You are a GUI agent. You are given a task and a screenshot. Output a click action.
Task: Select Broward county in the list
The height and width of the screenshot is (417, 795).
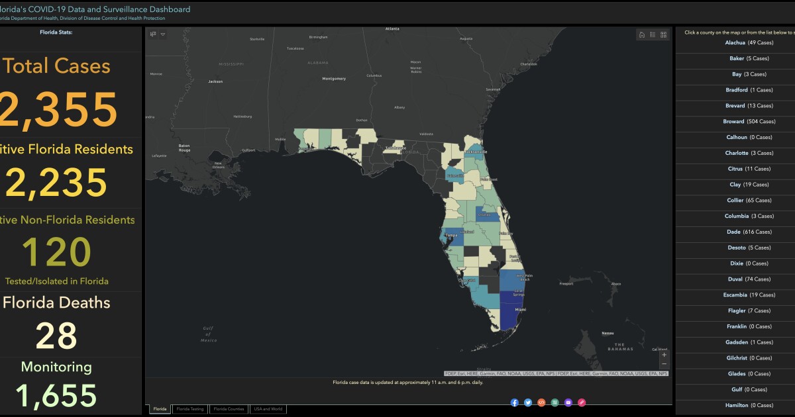point(739,122)
